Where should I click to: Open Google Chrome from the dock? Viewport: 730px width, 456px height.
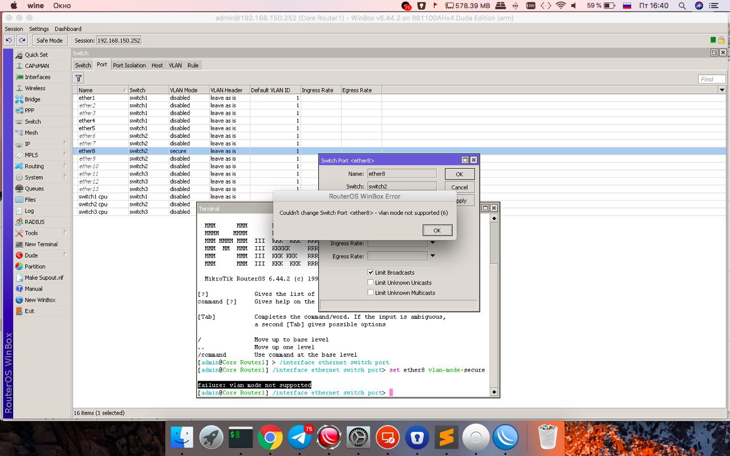pos(270,438)
